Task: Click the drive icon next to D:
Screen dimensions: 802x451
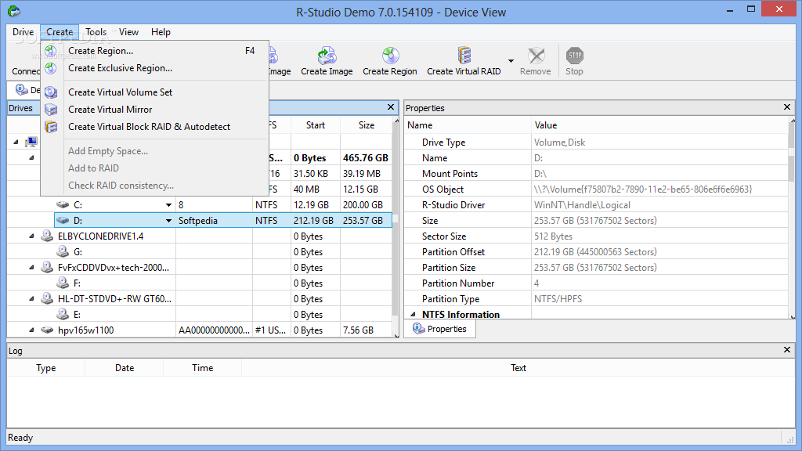Action: pyautogui.click(x=63, y=220)
